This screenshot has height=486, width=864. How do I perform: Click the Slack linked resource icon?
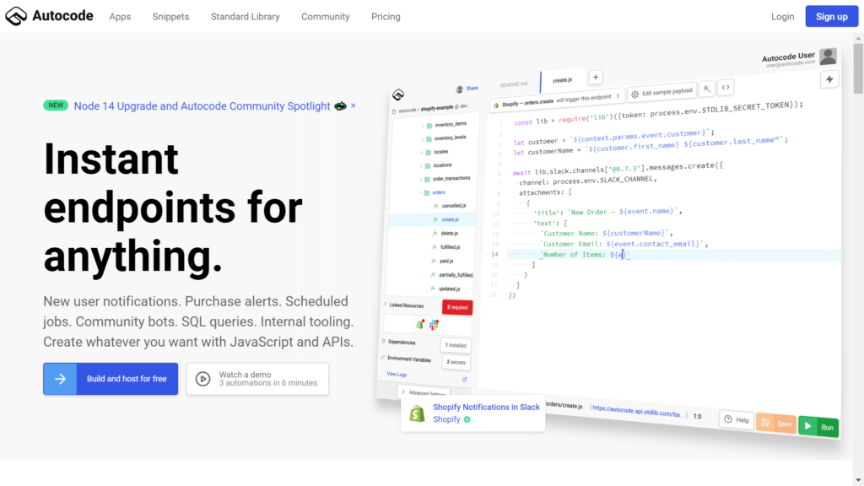(x=435, y=325)
